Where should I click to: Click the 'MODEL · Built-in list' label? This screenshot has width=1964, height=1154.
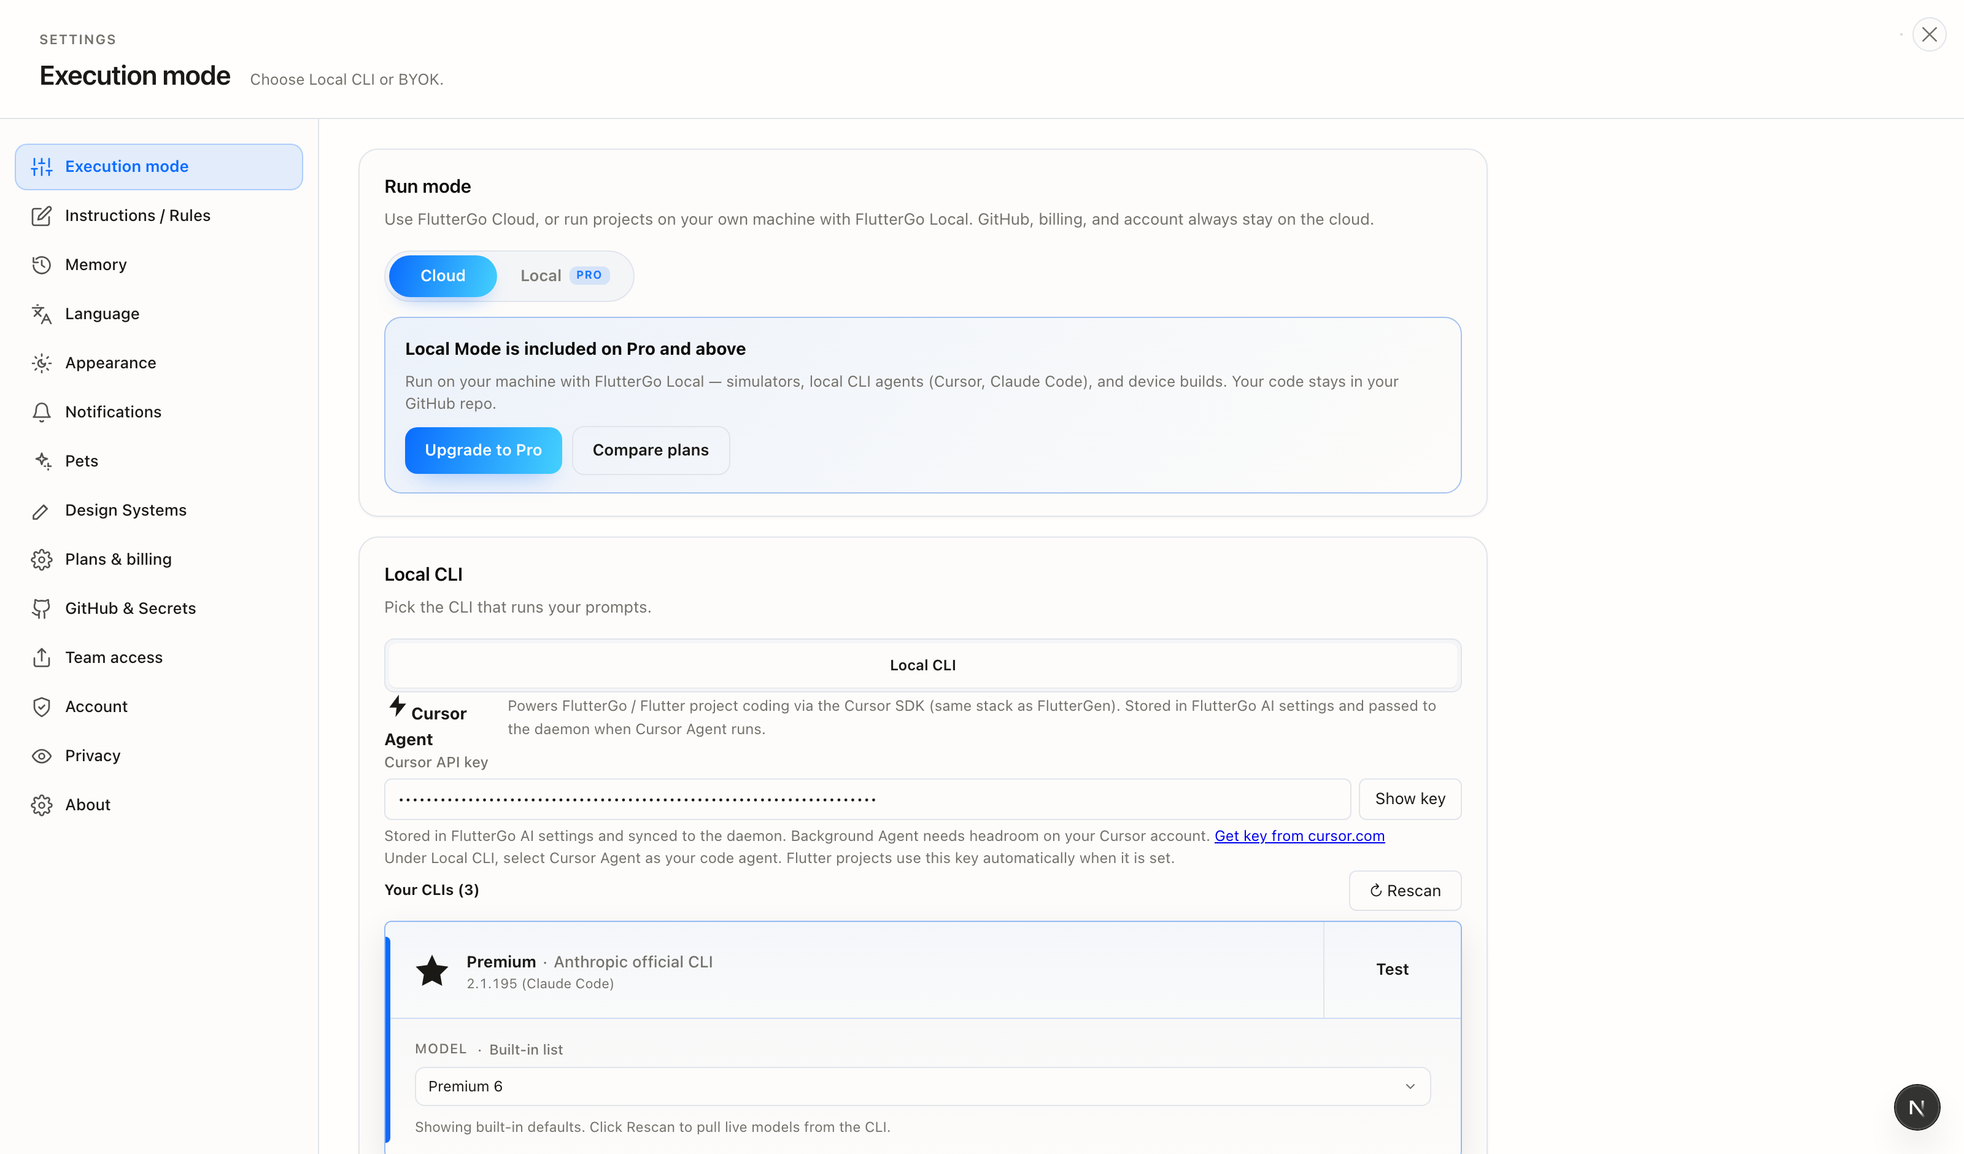(489, 1050)
